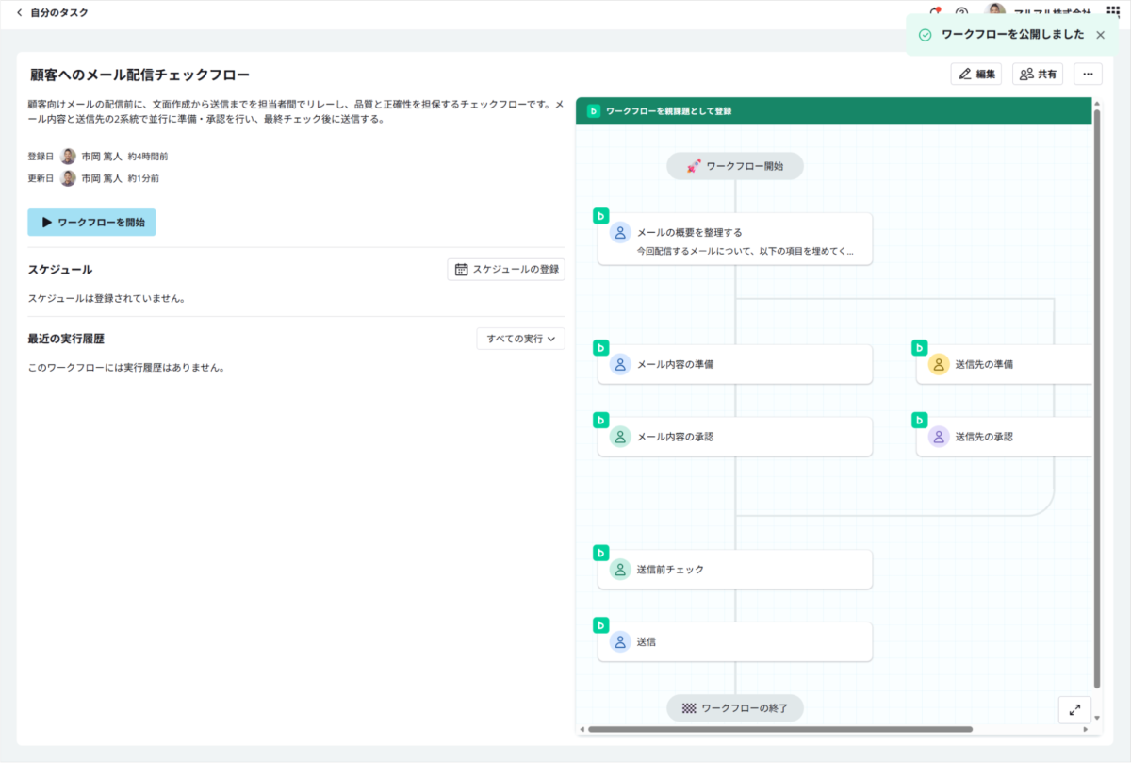Click the people icon in the 共有 button

click(1026, 74)
